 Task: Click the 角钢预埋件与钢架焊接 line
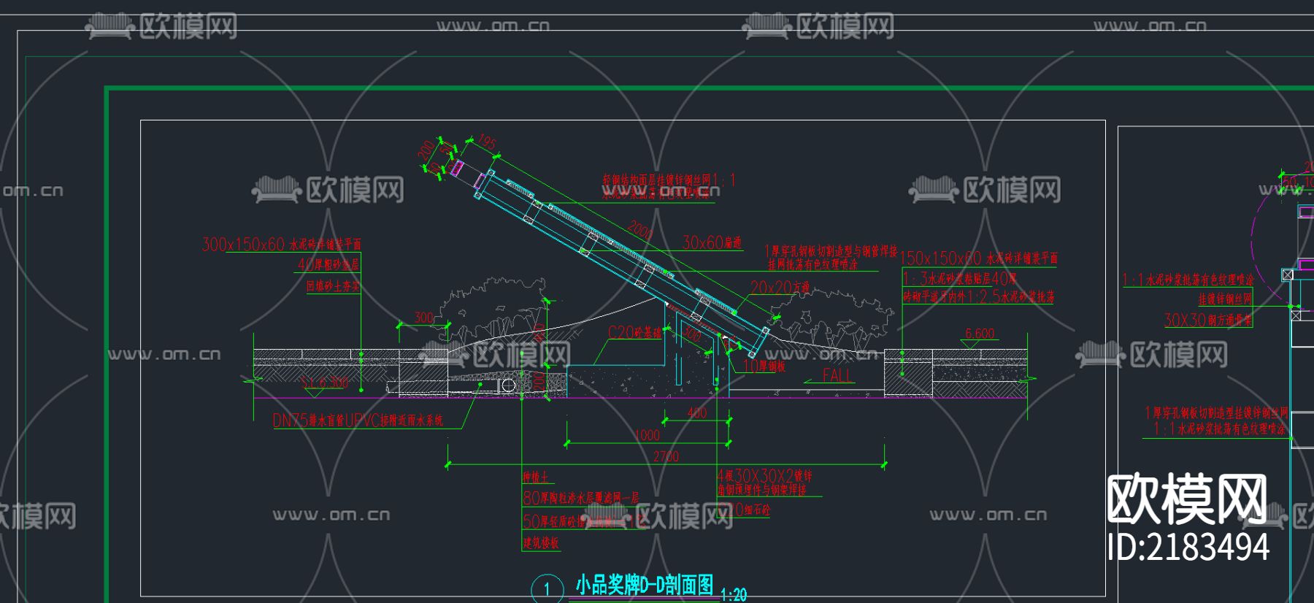click(x=762, y=490)
